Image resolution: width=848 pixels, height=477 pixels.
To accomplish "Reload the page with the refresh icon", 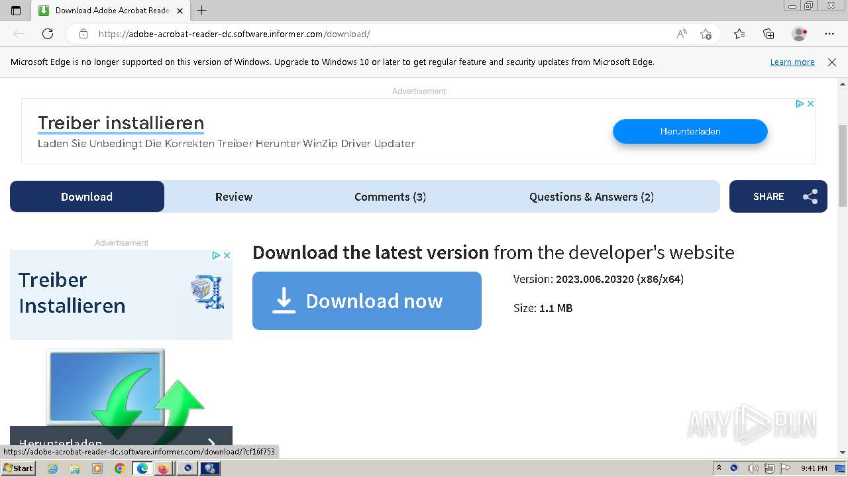I will (x=48, y=34).
